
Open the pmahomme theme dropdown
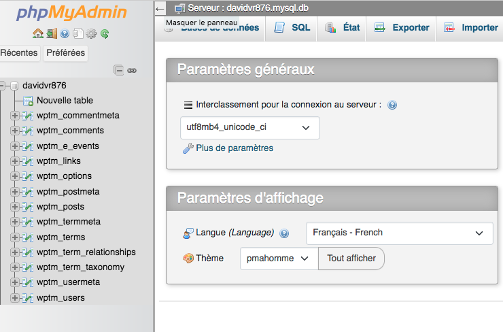pyautogui.click(x=279, y=259)
